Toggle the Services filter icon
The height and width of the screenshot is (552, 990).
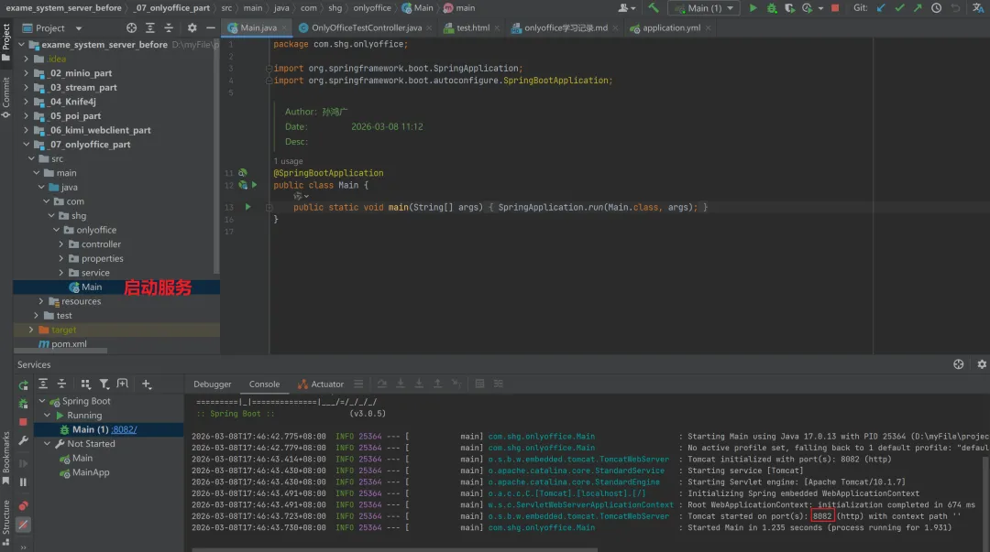[104, 384]
